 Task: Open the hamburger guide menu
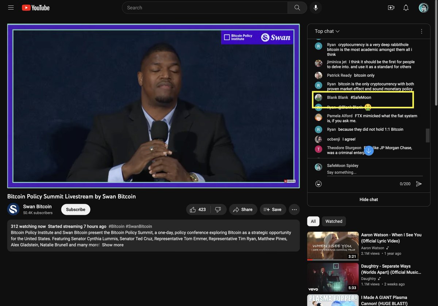(x=11, y=7)
